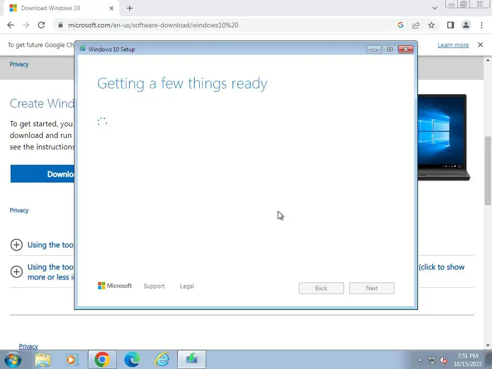The height and width of the screenshot is (369, 492).
Task: Click the page vertical scrollbar thumb
Action: click(488, 171)
